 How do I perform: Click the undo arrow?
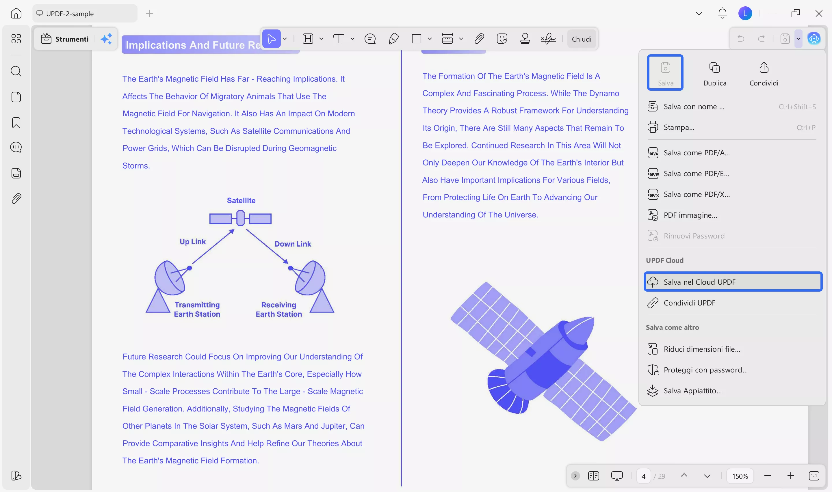740,39
